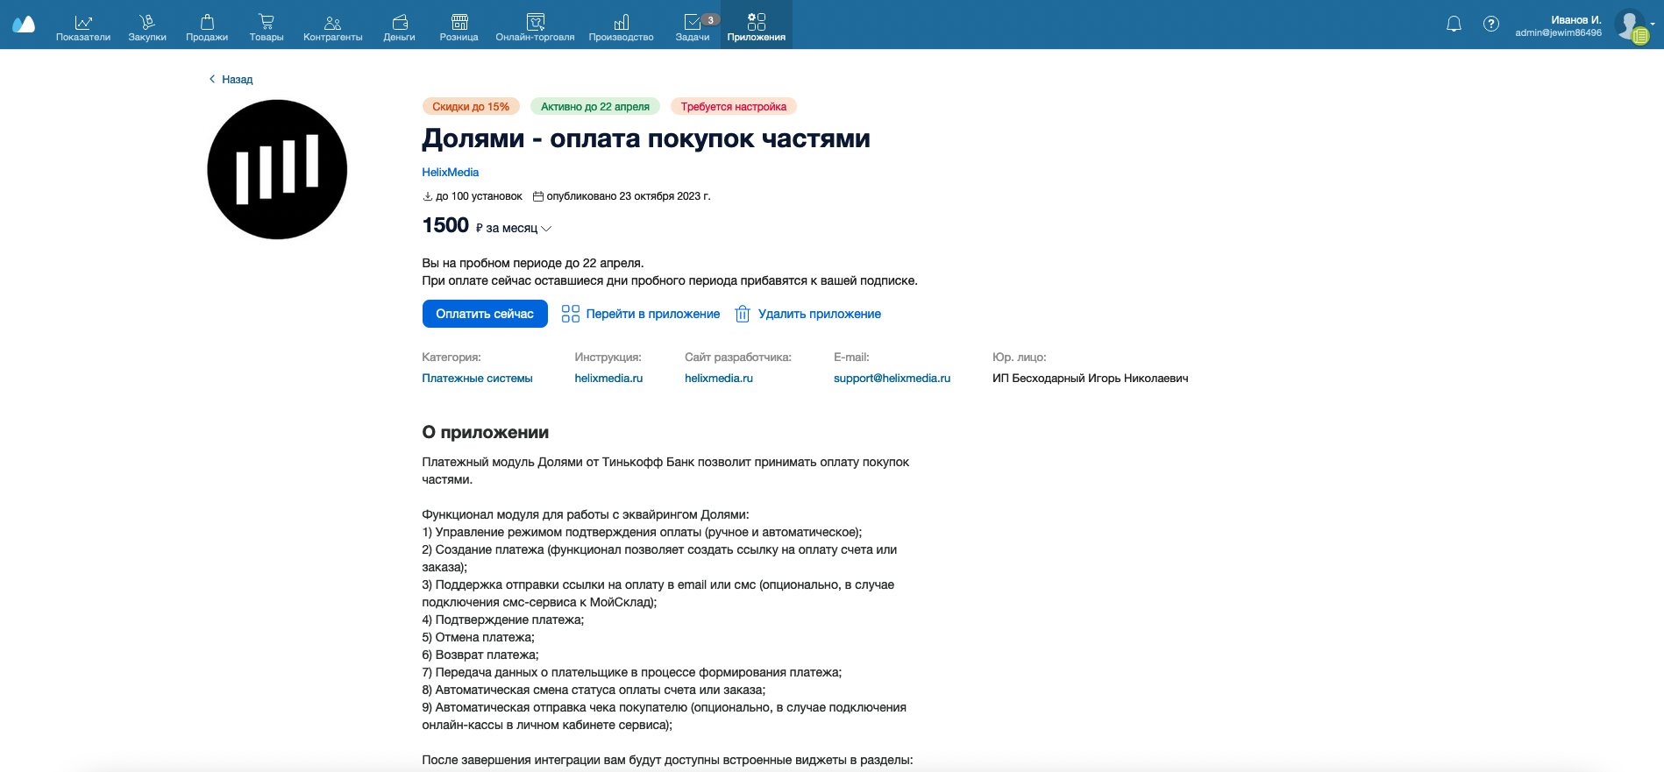Click the Оплатить сейчас button
The width and height of the screenshot is (1664, 772).
click(x=485, y=314)
